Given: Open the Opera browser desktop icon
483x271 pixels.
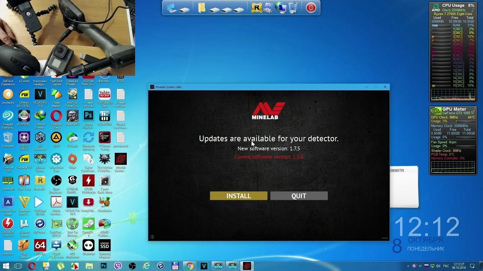Looking at the screenshot, I should (56, 119).
